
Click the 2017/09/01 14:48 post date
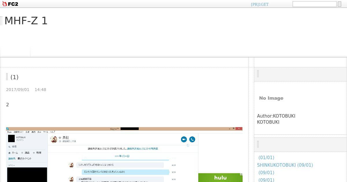26,90
